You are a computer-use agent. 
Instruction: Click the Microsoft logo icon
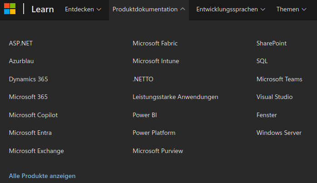pos(10,9)
